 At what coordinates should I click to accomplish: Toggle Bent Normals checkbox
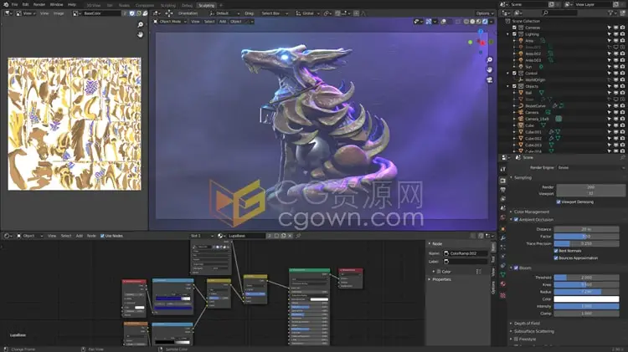556,251
